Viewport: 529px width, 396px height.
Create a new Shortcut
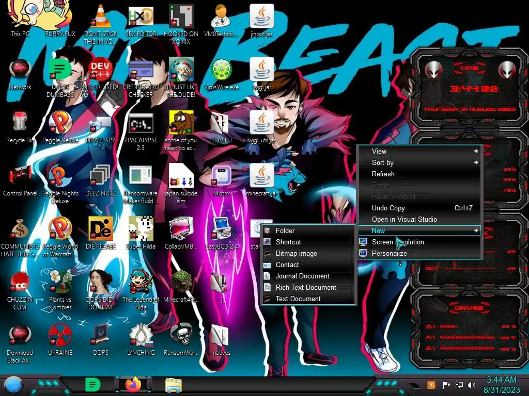click(308, 242)
